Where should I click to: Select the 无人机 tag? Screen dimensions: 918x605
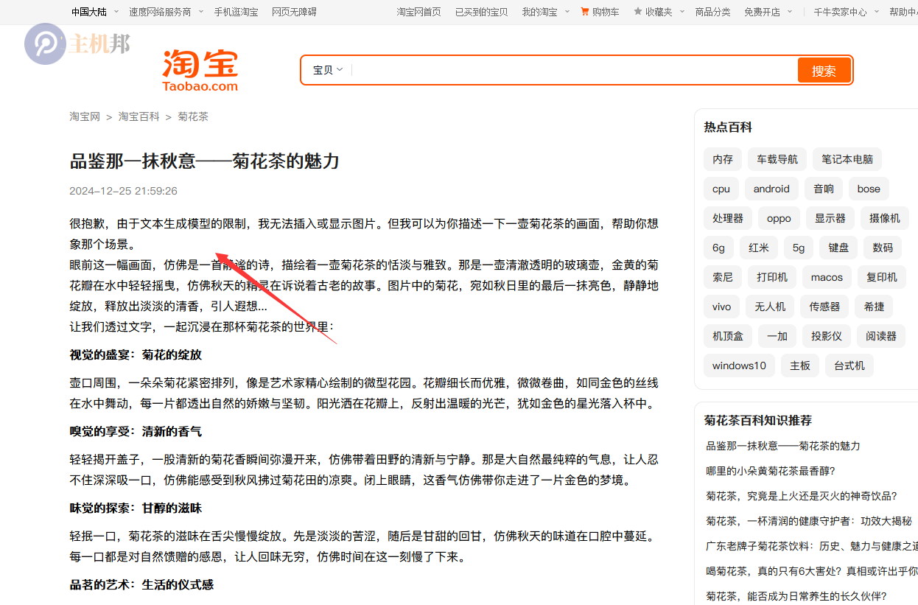[770, 307]
